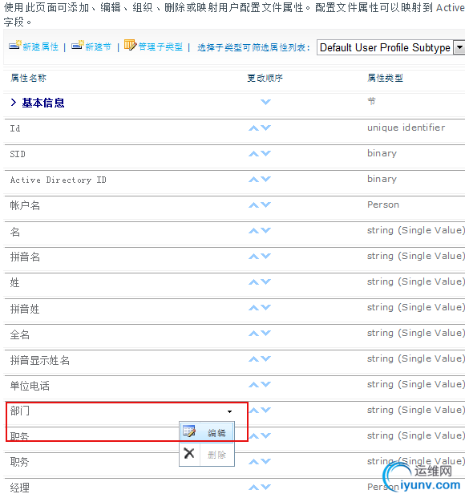Click the 基本信息 section heading
The image size is (465, 498).
tap(43, 103)
